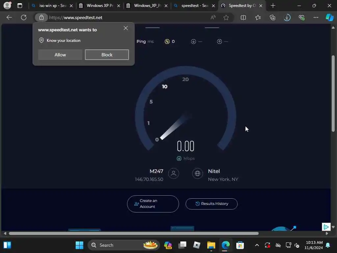
Task: Click the Edge browser taskbar icon
Action: (x=225, y=245)
